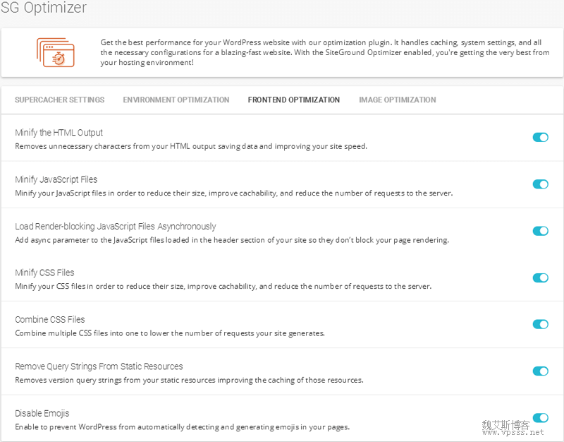Open the Supercacher Settings tab
The image size is (564, 442).
point(60,100)
